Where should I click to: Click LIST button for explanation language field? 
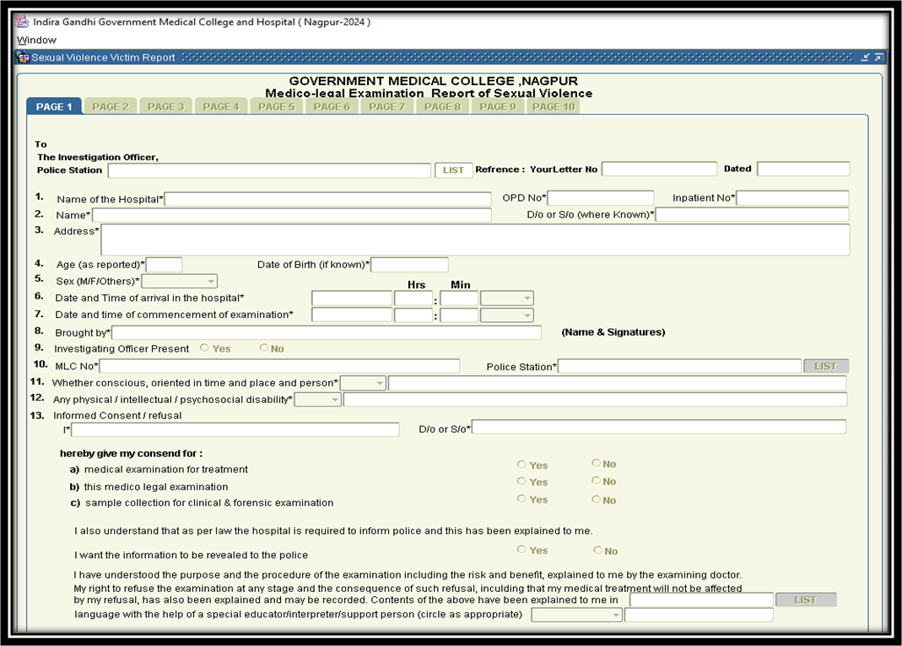click(x=806, y=600)
